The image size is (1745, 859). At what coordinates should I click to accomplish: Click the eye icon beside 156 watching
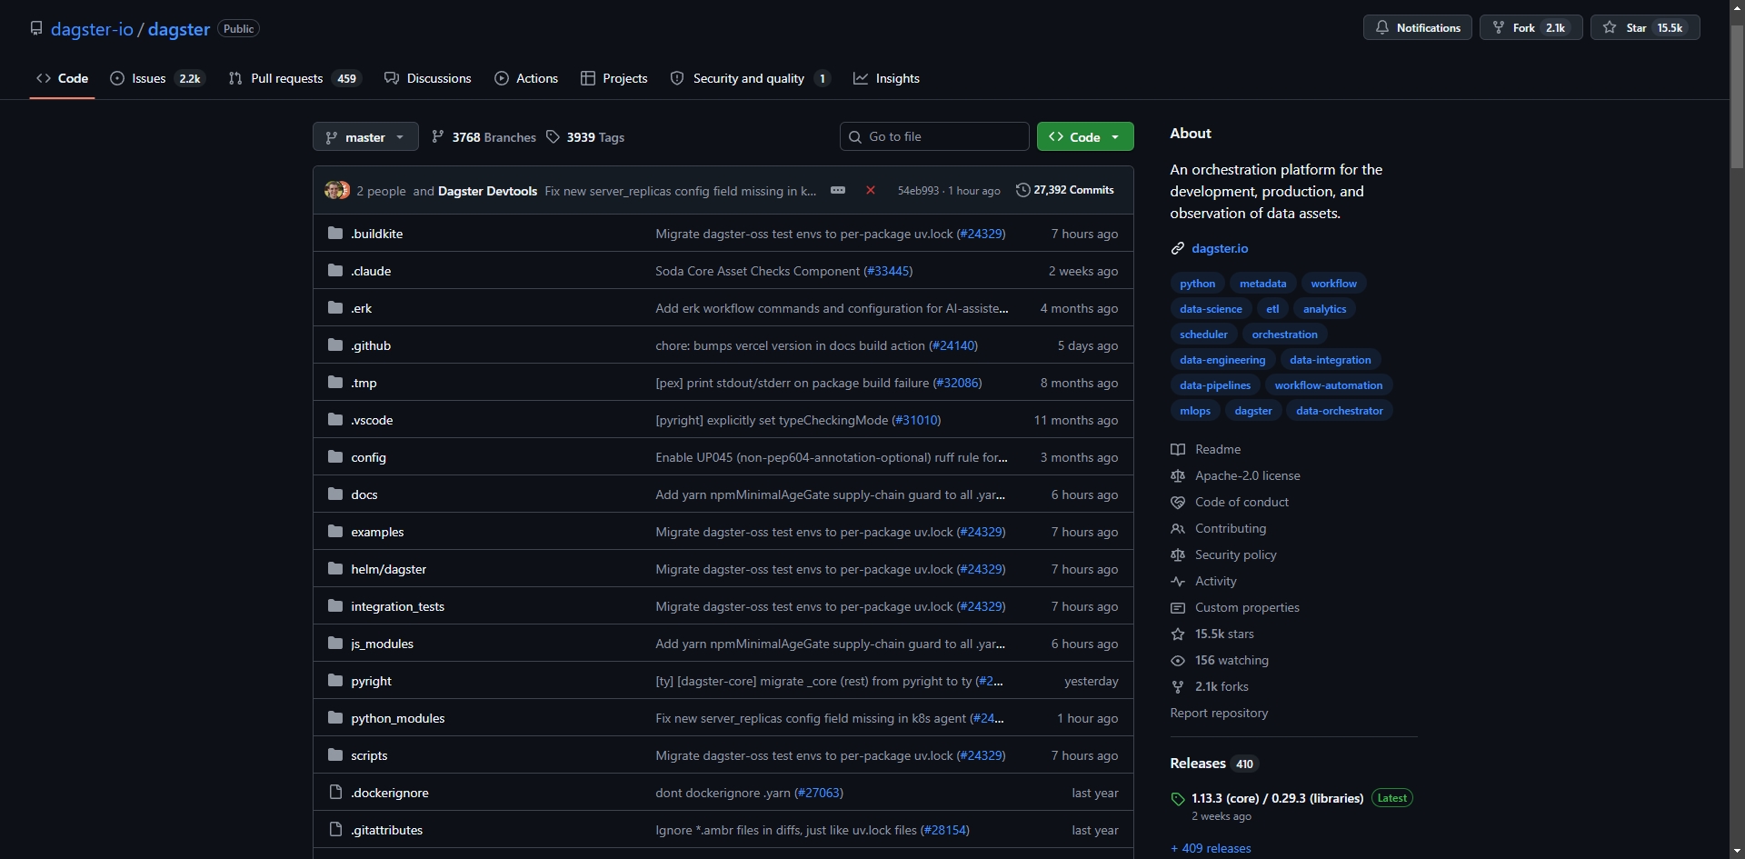[1178, 660]
